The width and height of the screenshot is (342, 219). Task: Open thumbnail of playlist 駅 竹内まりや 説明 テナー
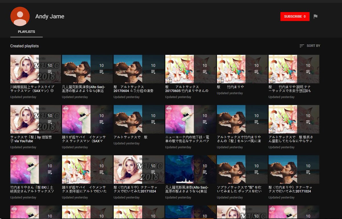[294, 69]
